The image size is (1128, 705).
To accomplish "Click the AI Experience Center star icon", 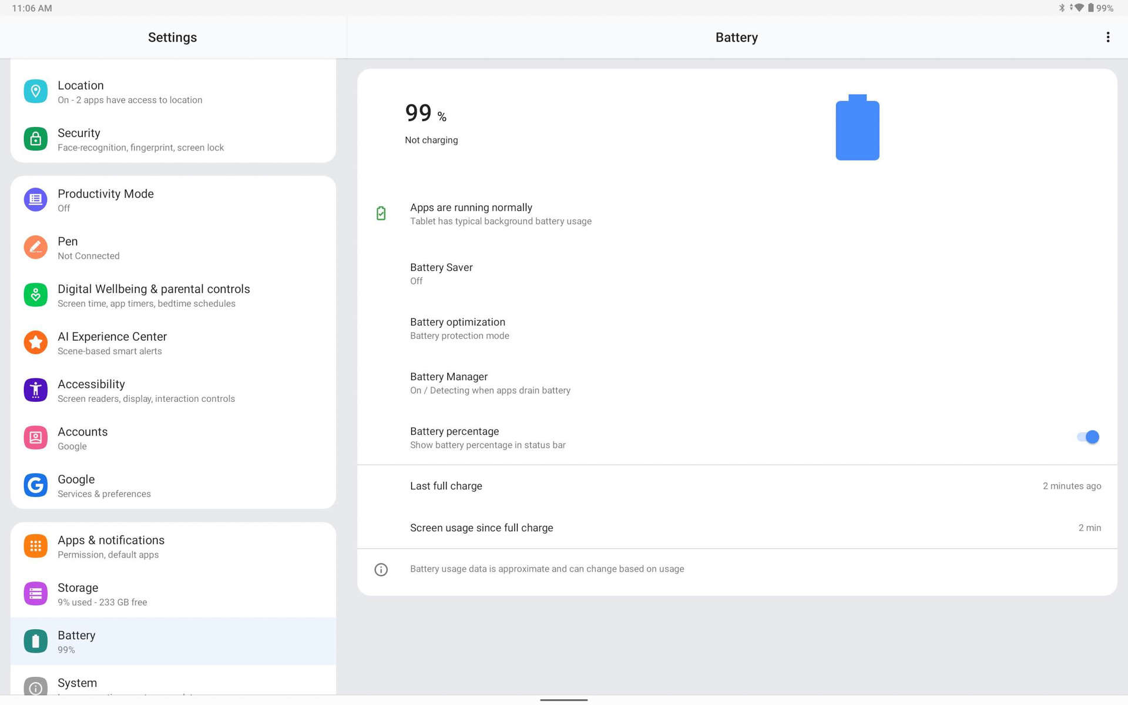I will (35, 343).
